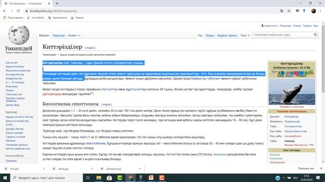The height and width of the screenshot is (182, 325).
Task: Open the PowerPoint taskbar icon
Action: pos(151,177)
